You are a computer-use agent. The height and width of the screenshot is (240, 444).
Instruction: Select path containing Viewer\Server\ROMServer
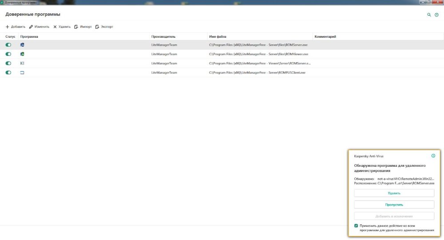260,63
